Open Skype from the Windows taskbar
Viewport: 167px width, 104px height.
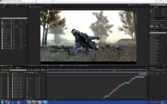point(45,102)
